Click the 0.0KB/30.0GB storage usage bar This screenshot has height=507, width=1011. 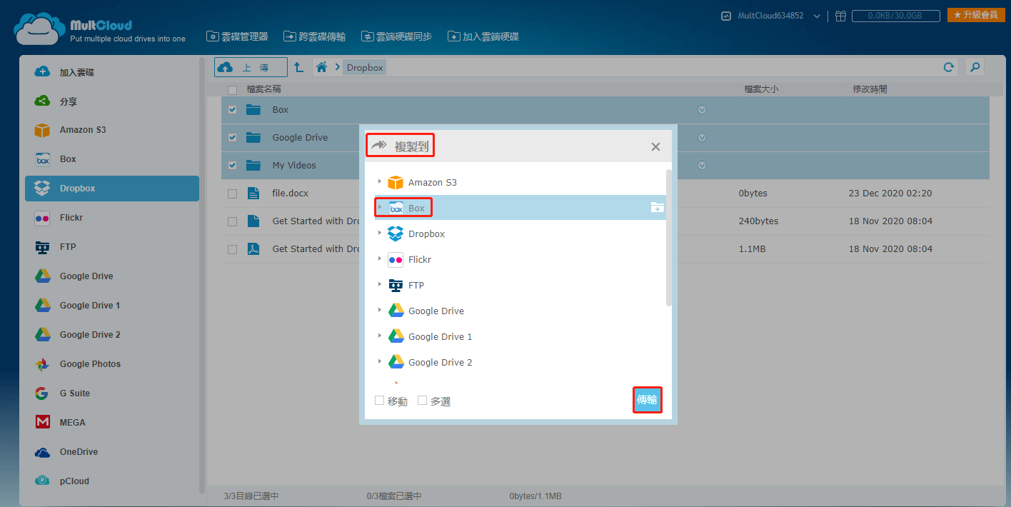pos(897,15)
